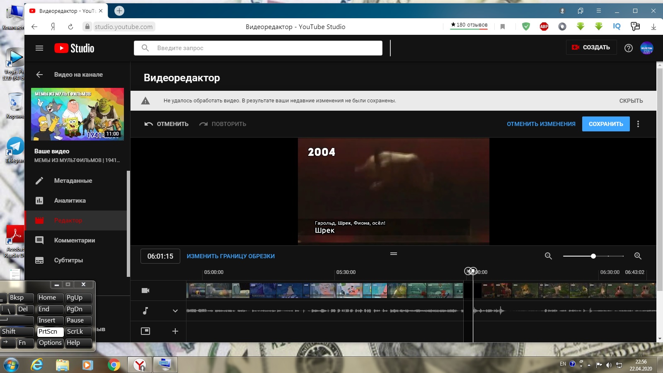Image resolution: width=663 pixels, height=373 pixels.
Task: Reload the page in browser
Action: click(x=70, y=27)
